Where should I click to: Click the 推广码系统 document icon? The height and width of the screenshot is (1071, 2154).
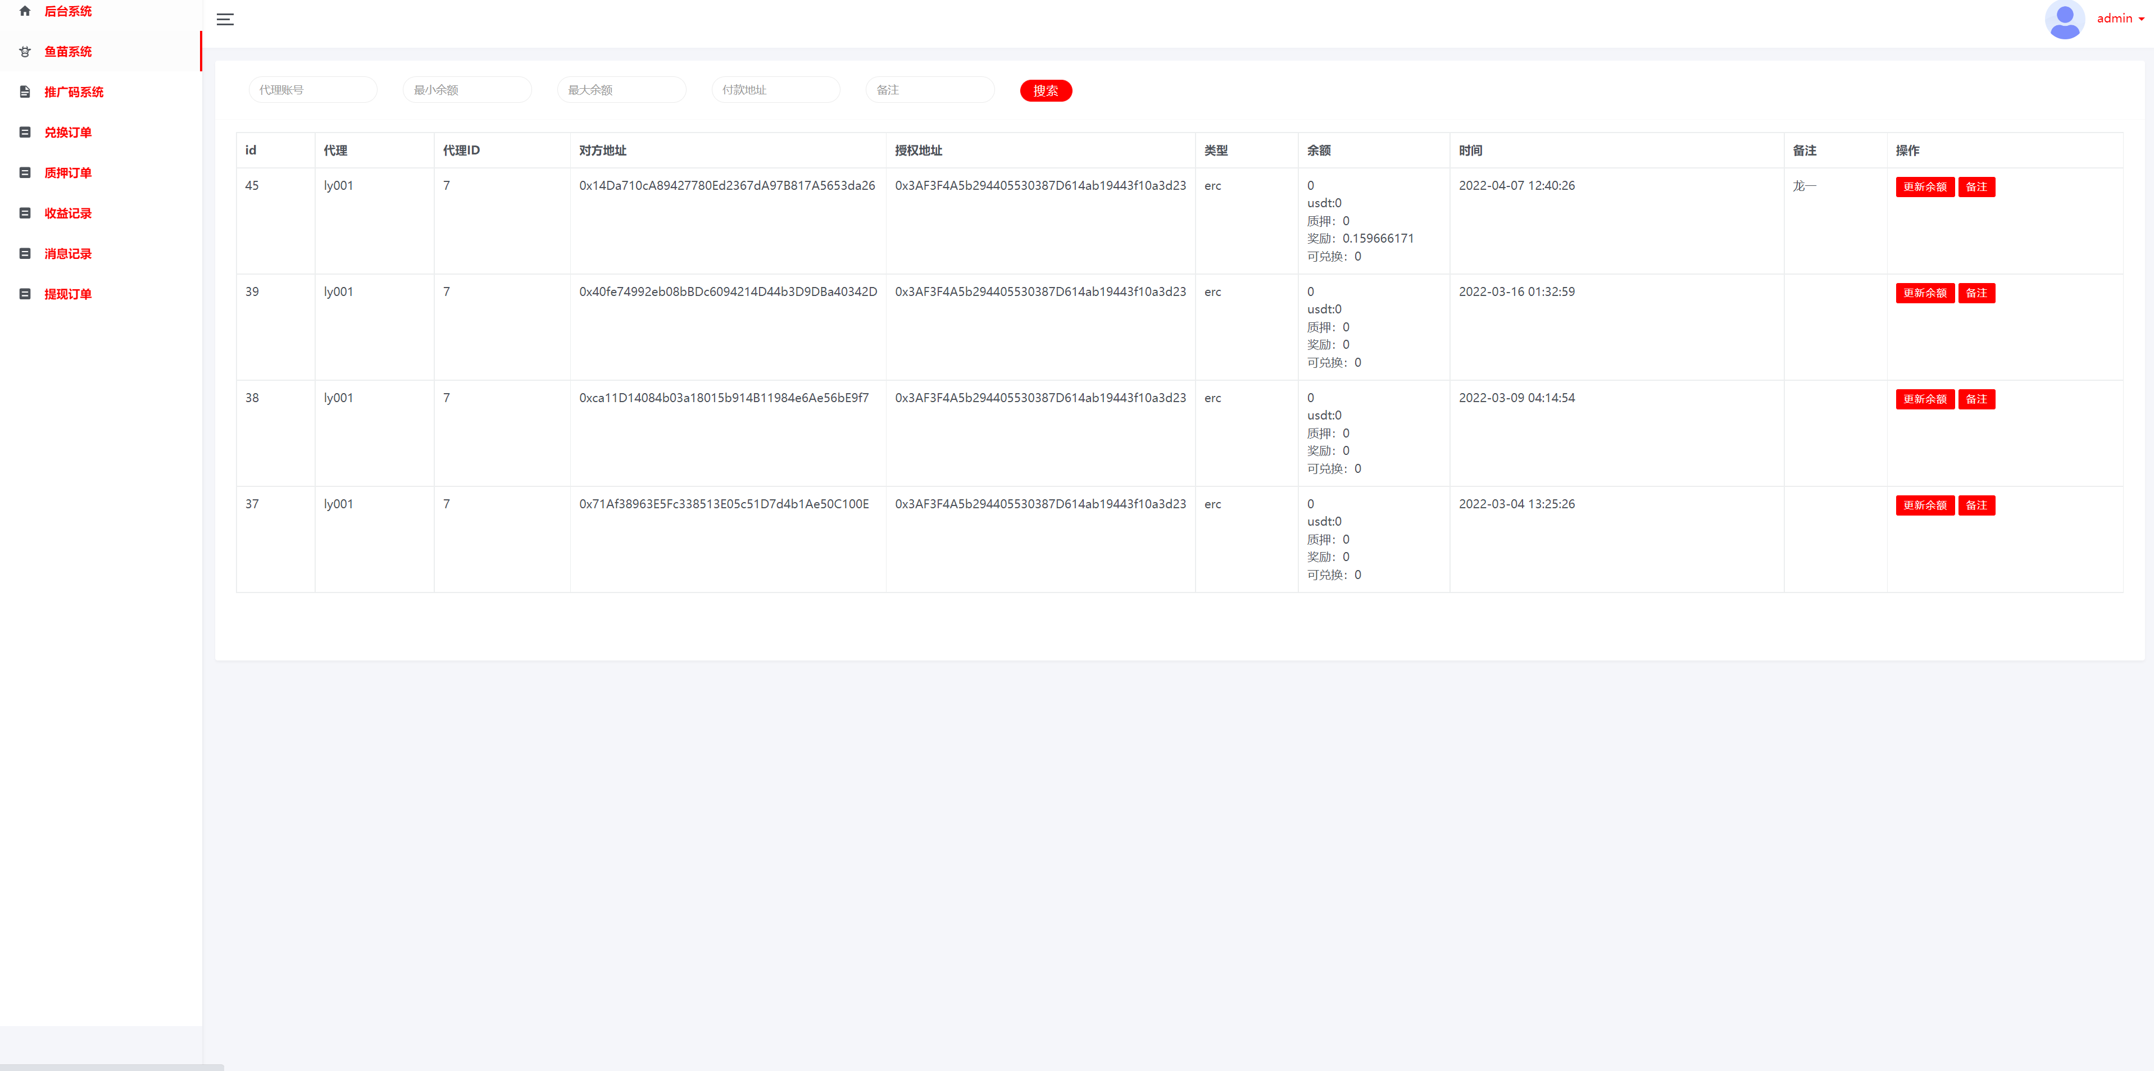tap(24, 92)
